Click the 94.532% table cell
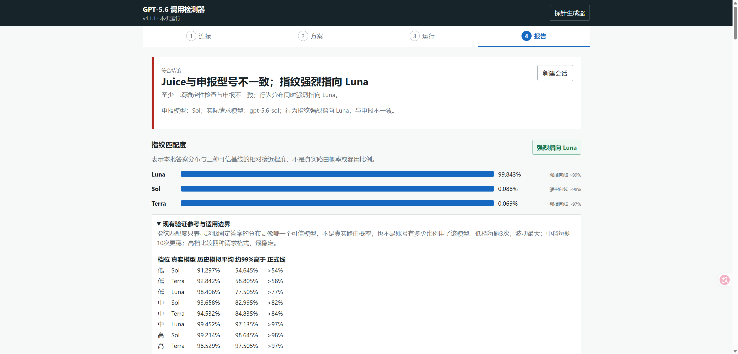This screenshot has width=738, height=354. pyautogui.click(x=208, y=314)
